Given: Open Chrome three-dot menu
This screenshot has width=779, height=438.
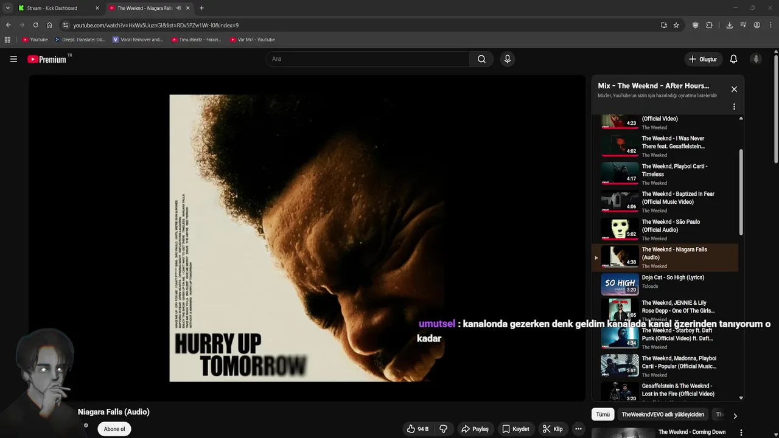Looking at the screenshot, I should tap(770, 25).
